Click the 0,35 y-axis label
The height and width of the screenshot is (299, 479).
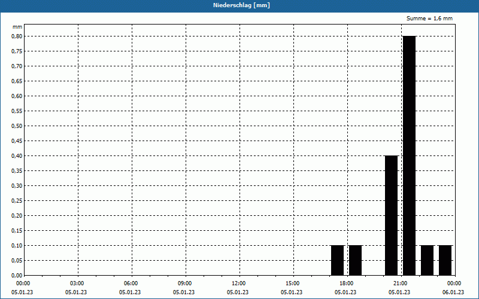point(17,171)
